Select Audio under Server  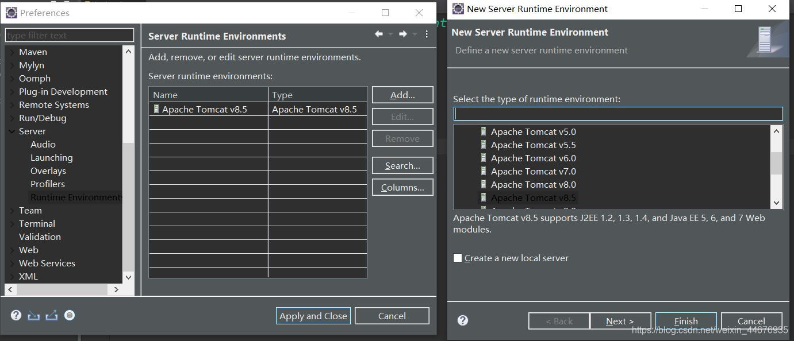point(43,144)
